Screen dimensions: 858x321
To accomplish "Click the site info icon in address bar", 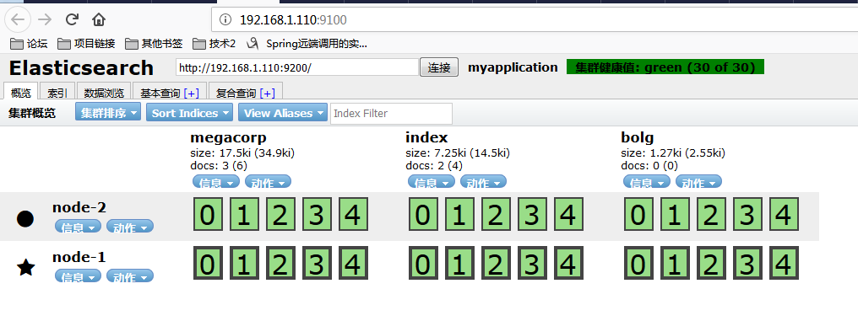I will pos(225,20).
